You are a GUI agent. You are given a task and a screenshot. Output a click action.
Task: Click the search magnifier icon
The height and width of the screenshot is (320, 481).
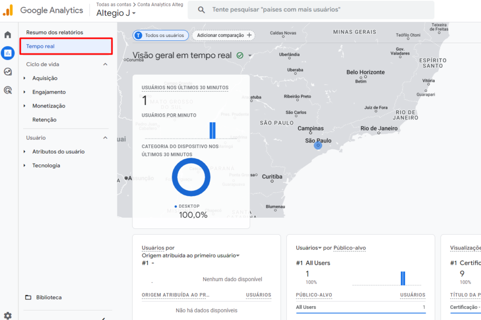tap(201, 10)
